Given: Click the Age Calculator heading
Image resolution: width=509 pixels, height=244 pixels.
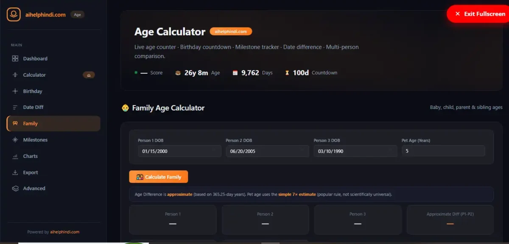Looking at the screenshot, I should (170, 32).
